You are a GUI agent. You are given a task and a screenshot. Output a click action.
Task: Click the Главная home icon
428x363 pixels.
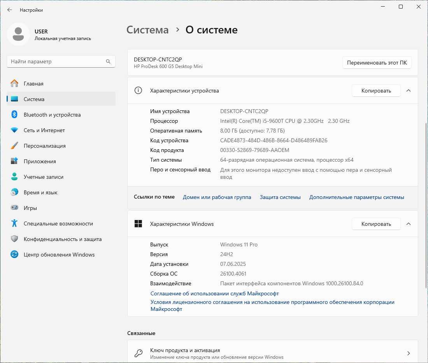click(x=14, y=84)
